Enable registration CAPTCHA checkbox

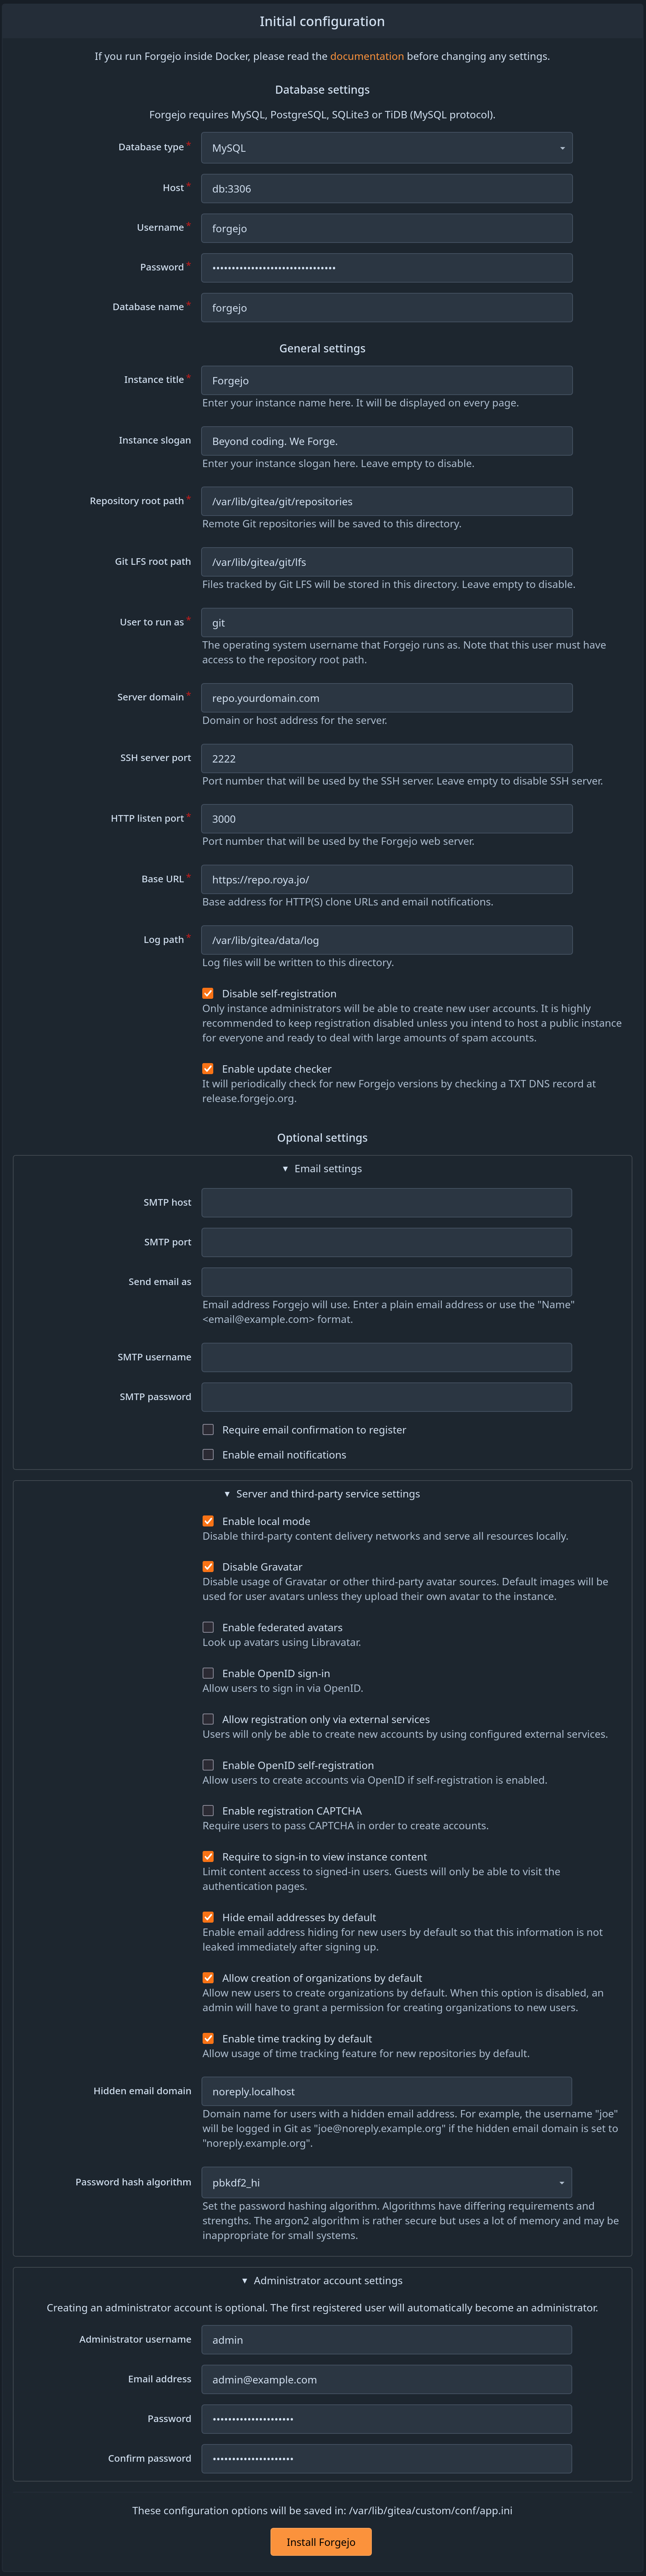click(208, 1811)
